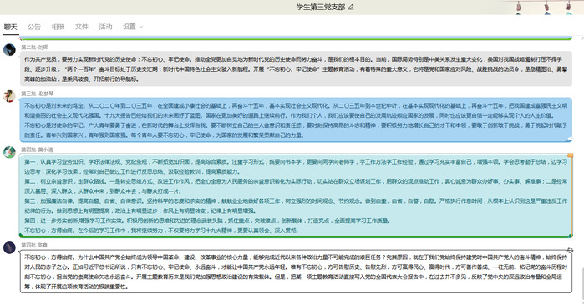This screenshot has height=305, width=584.
Task: Go to the 相册 tab
Action: (58, 27)
